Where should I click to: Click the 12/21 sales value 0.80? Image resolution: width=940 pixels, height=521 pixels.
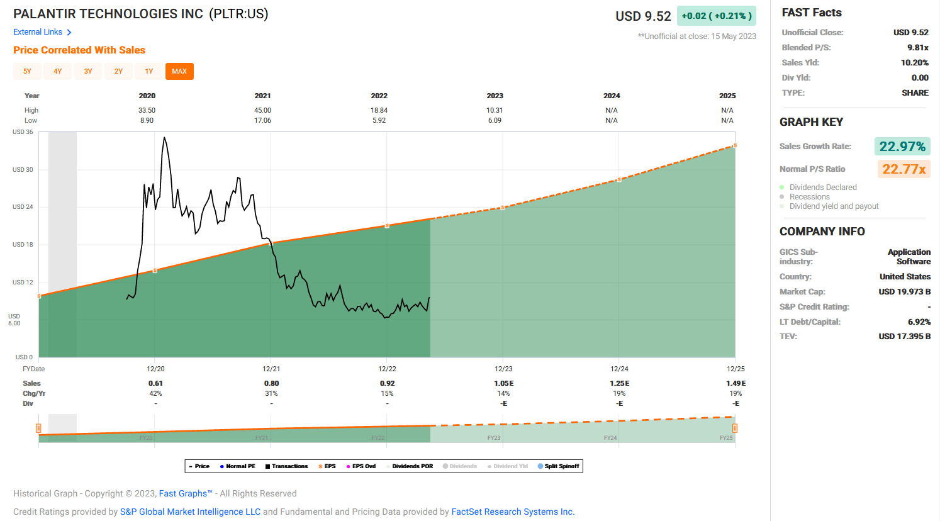pyautogui.click(x=271, y=384)
